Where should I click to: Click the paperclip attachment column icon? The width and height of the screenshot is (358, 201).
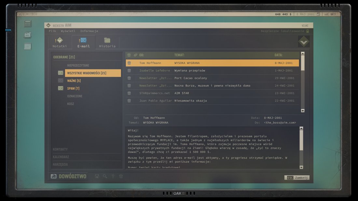135,55
